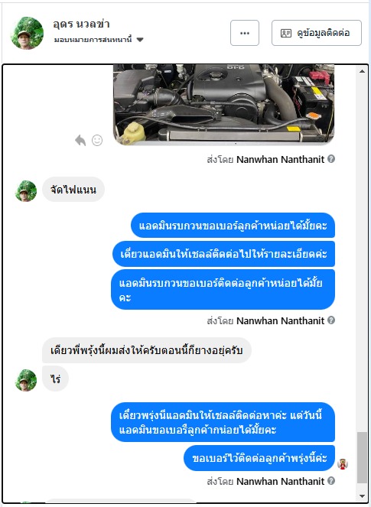Click the scrollbar down arrow
The image size is (371, 507).
pos(363,496)
